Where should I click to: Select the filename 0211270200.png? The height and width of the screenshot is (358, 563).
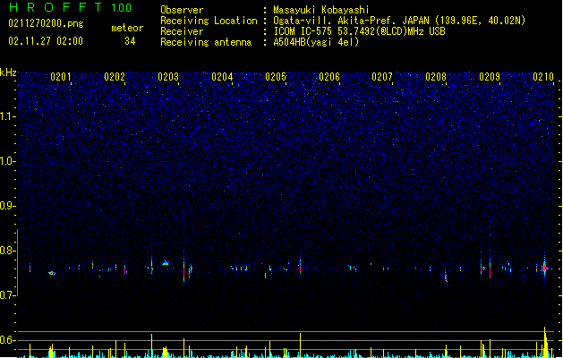tap(46, 23)
